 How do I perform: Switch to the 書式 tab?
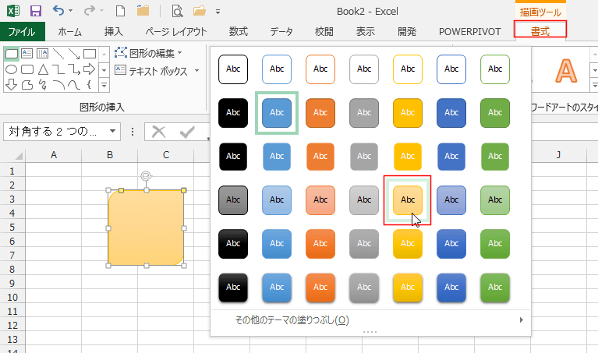coord(540,31)
